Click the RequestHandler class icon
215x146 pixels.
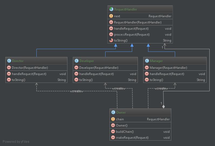pyautogui.click(x=111, y=9)
